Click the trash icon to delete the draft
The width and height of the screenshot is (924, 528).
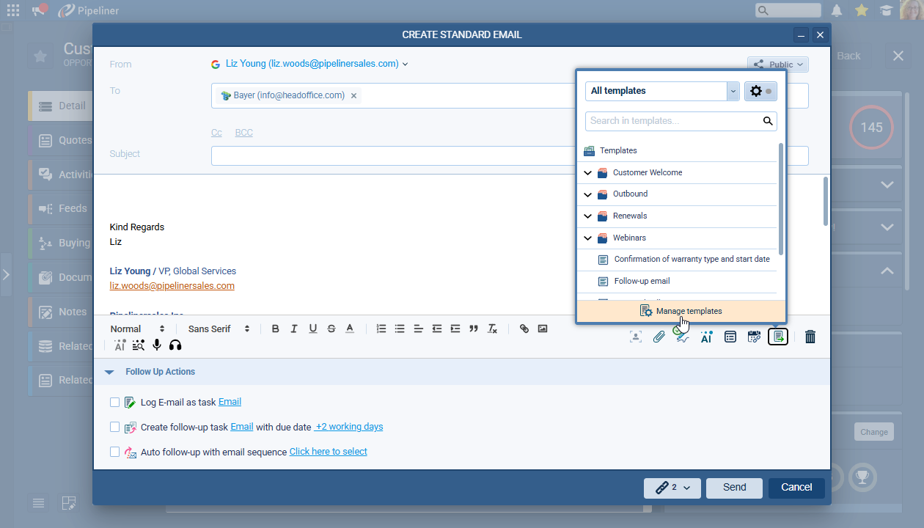tap(810, 337)
